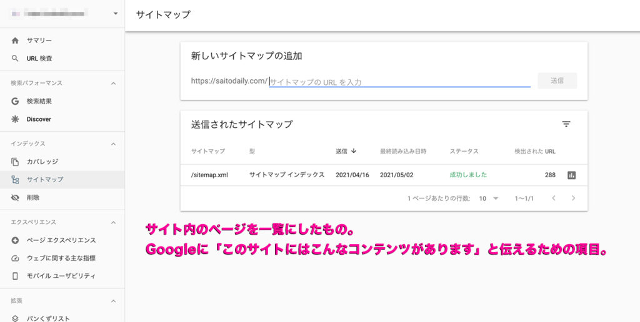Viewport: 640px width, 322px height.
Task: Click the サイトマップ column header
Action: click(207, 151)
